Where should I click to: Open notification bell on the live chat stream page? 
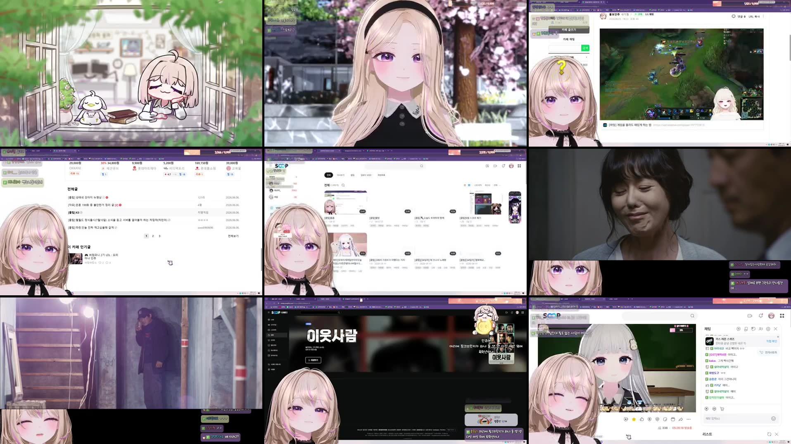(760, 316)
